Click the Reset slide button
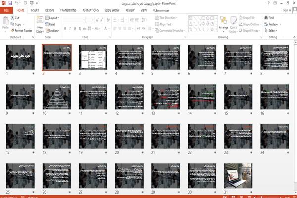Viewport: 297px width, 198px height. click(50, 24)
